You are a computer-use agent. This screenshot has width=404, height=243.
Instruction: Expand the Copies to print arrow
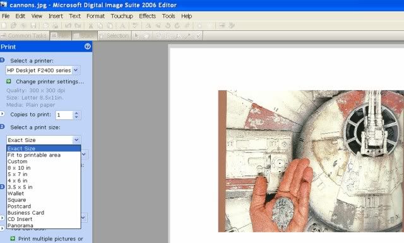click(x=2, y=114)
